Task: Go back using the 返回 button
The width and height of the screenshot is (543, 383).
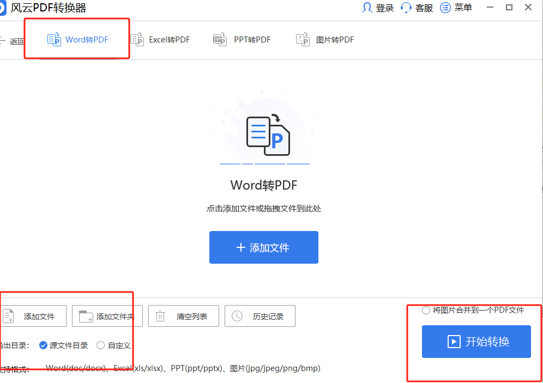Action: pyautogui.click(x=12, y=41)
